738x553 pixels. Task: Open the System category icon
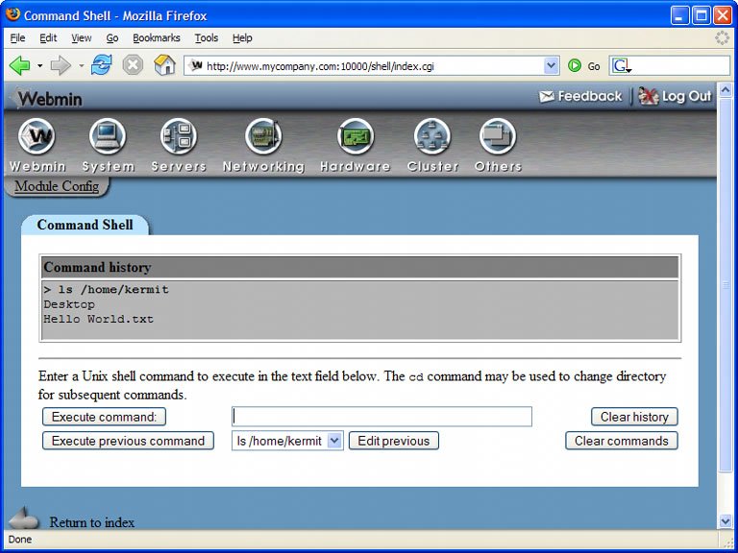[108, 137]
